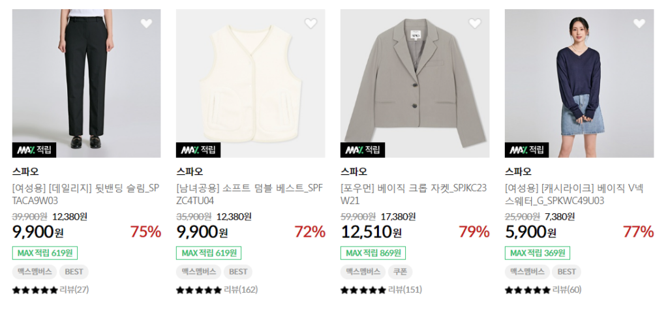The image size is (668, 330).
Task: Click star rating of the soft vest
Action: tap(199, 290)
